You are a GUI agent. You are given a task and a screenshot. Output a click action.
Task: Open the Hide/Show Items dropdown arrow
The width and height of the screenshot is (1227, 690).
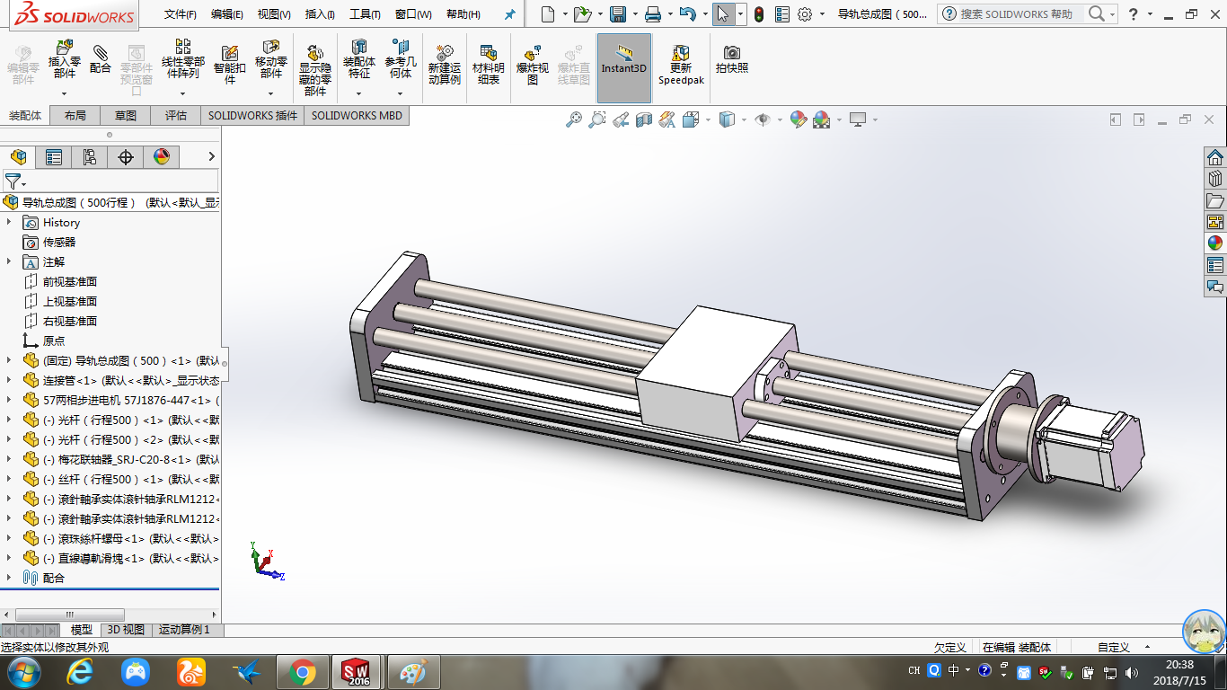point(780,119)
